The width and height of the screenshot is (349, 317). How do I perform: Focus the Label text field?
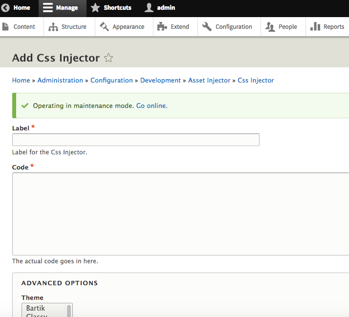click(136, 140)
